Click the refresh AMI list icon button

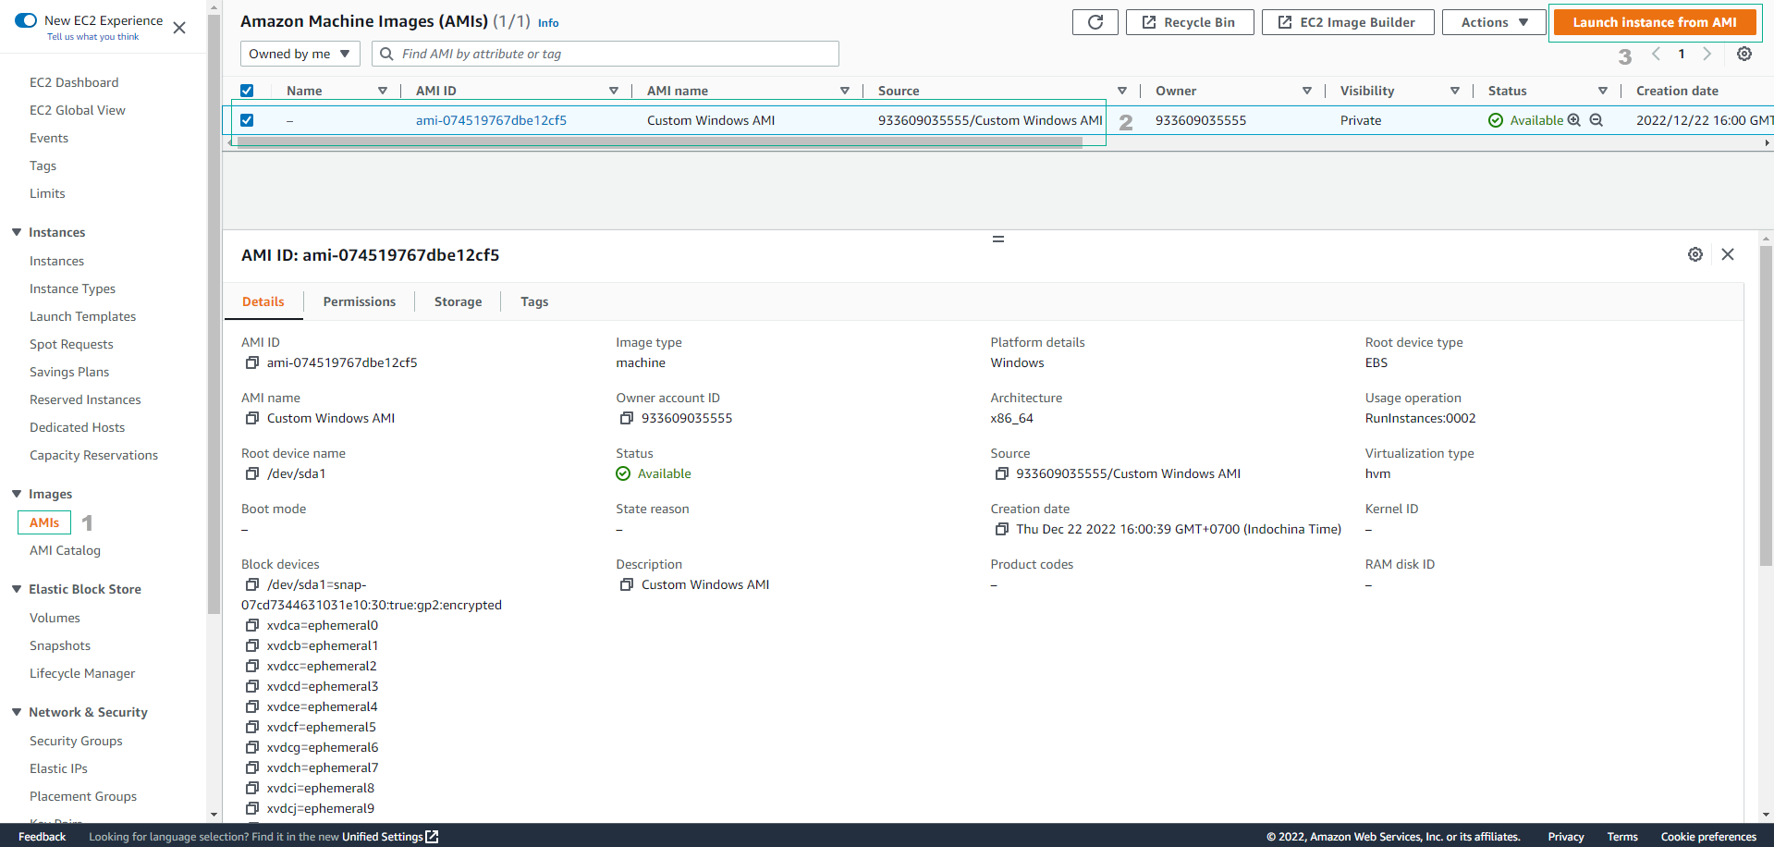pyautogui.click(x=1095, y=22)
